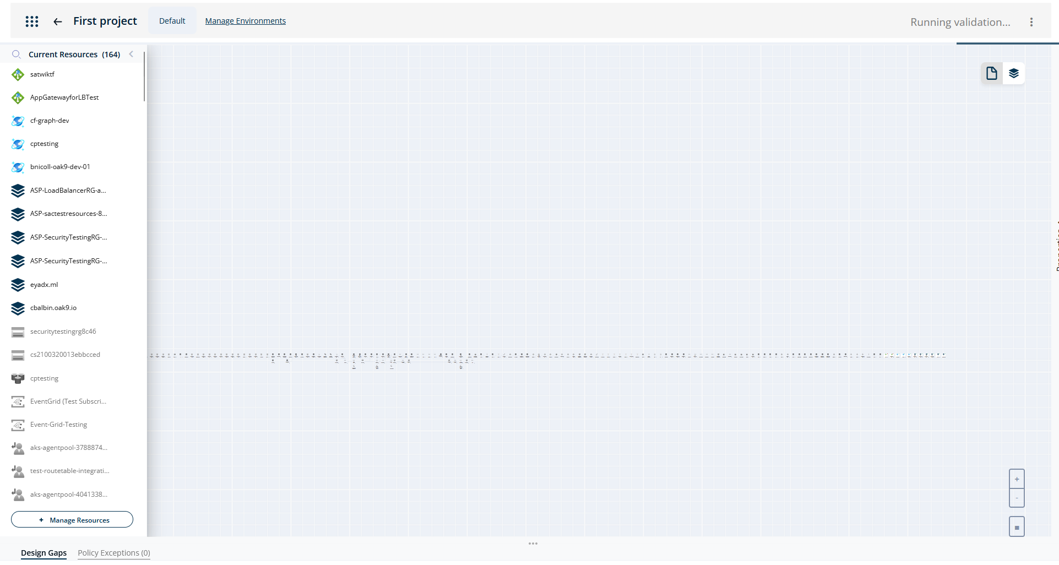
Task: Open the Manage Environments link
Action: 246,21
